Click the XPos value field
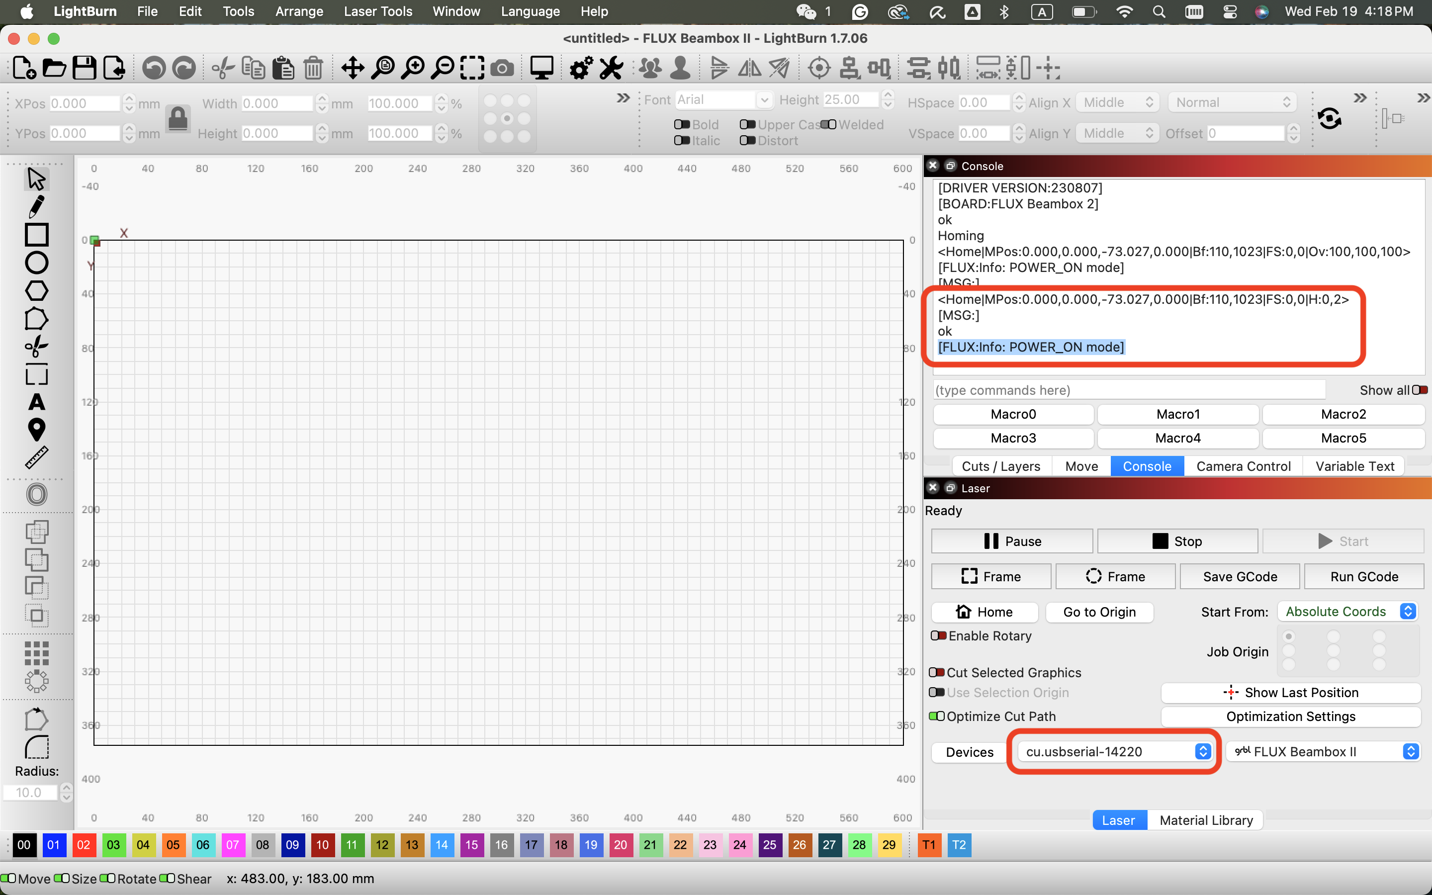Viewport: 1432px width, 895px height. click(x=85, y=103)
